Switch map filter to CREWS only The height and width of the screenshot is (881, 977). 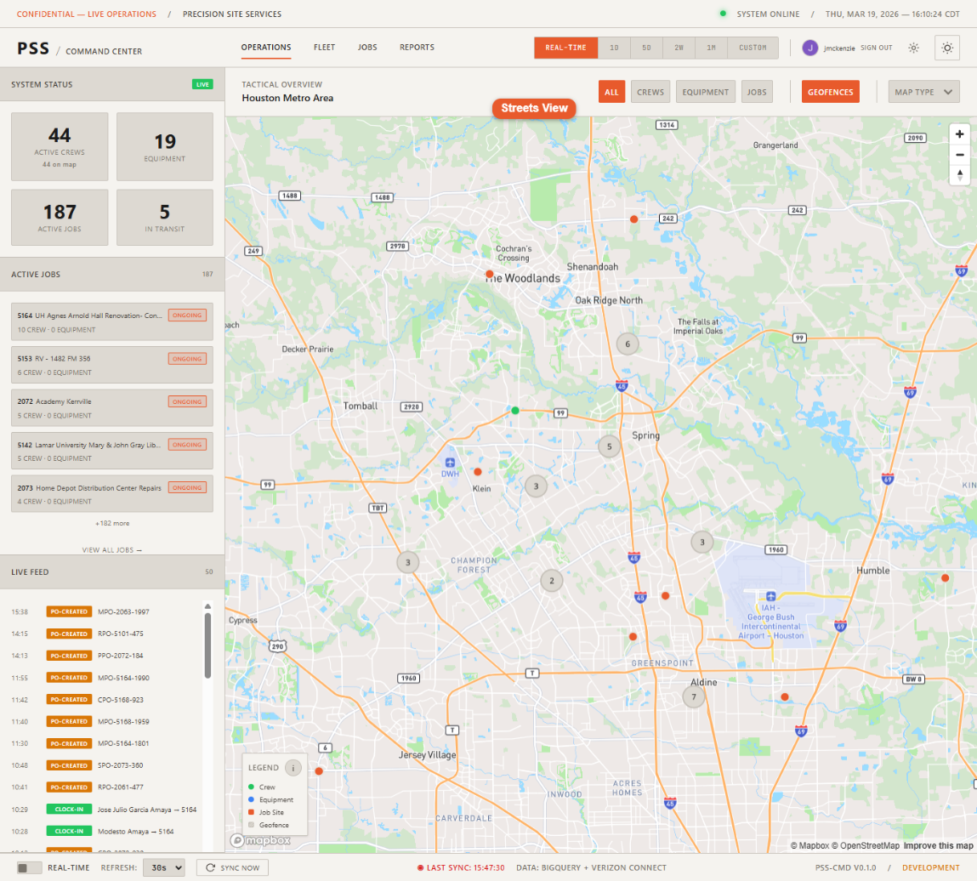tap(650, 91)
